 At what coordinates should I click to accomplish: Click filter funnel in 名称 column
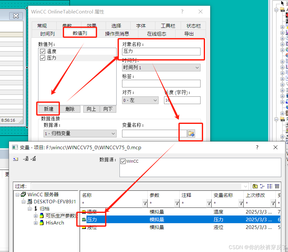pos(145,203)
